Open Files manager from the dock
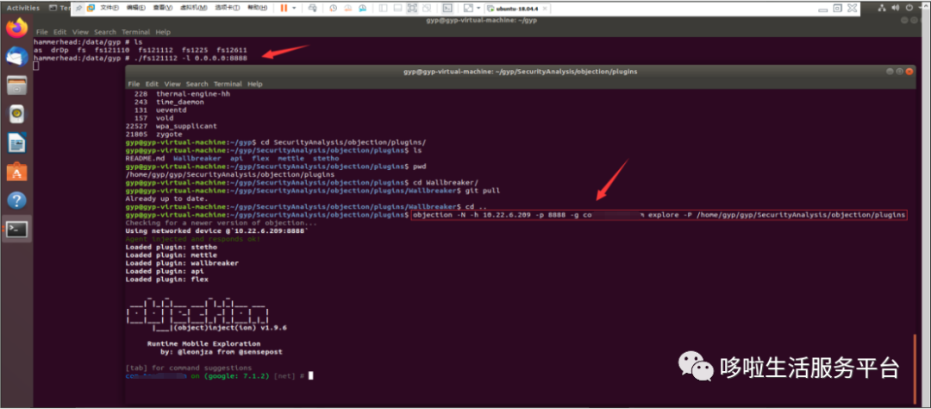 (16, 85)
